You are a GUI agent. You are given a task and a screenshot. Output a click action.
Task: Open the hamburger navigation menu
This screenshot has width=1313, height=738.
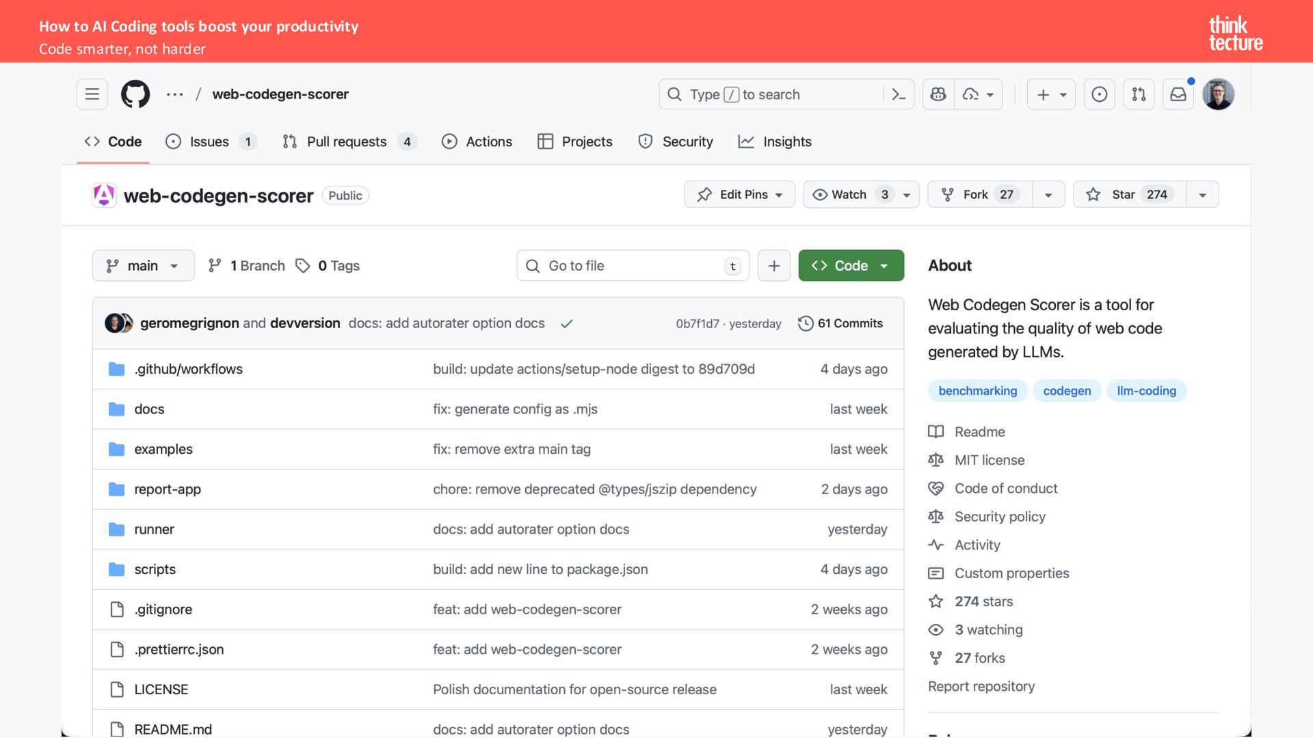[x=92, y=94]
